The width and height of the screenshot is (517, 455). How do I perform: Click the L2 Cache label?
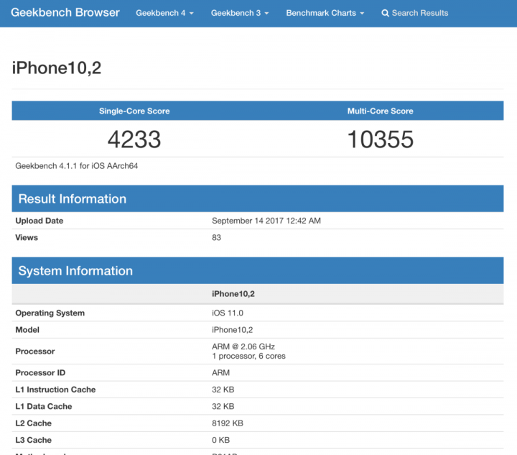click(x=33, y=423)
